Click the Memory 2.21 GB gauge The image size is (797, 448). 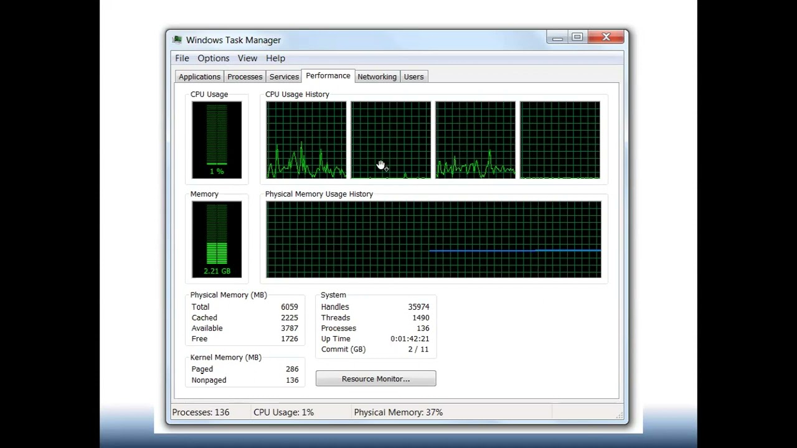click(217, 240)
